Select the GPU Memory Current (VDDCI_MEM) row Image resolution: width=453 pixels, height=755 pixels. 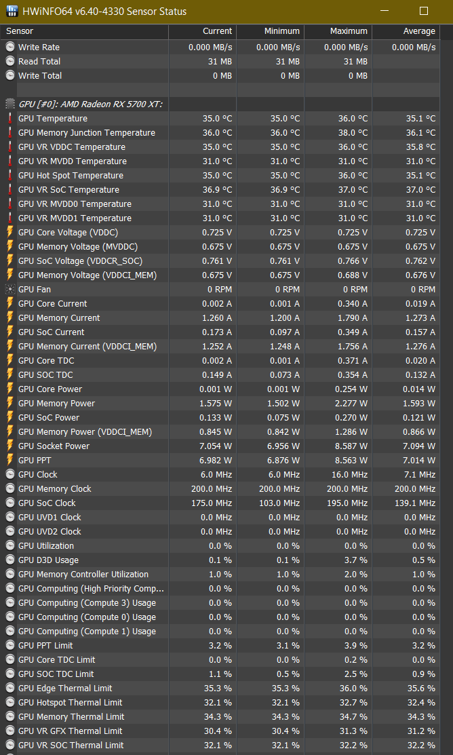[x=220, y=346]
